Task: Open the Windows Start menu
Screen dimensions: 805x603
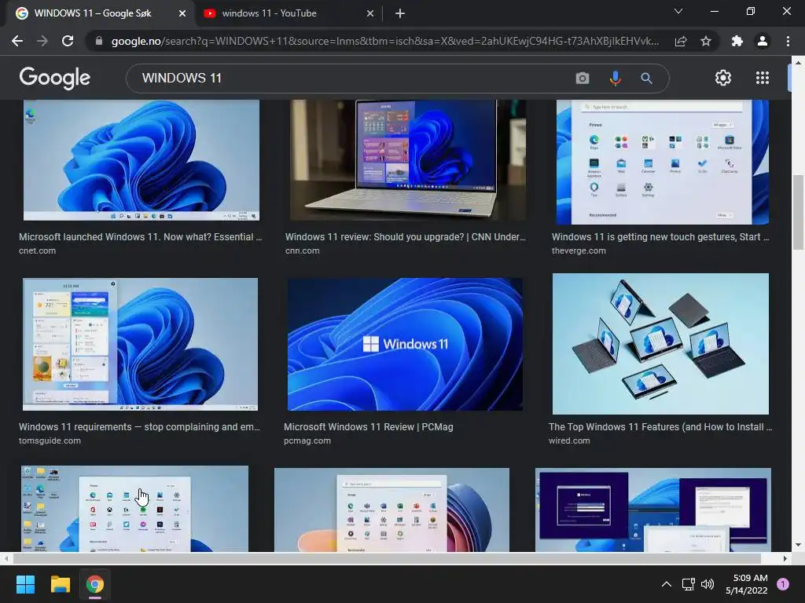Action: (x=25, y=584)
